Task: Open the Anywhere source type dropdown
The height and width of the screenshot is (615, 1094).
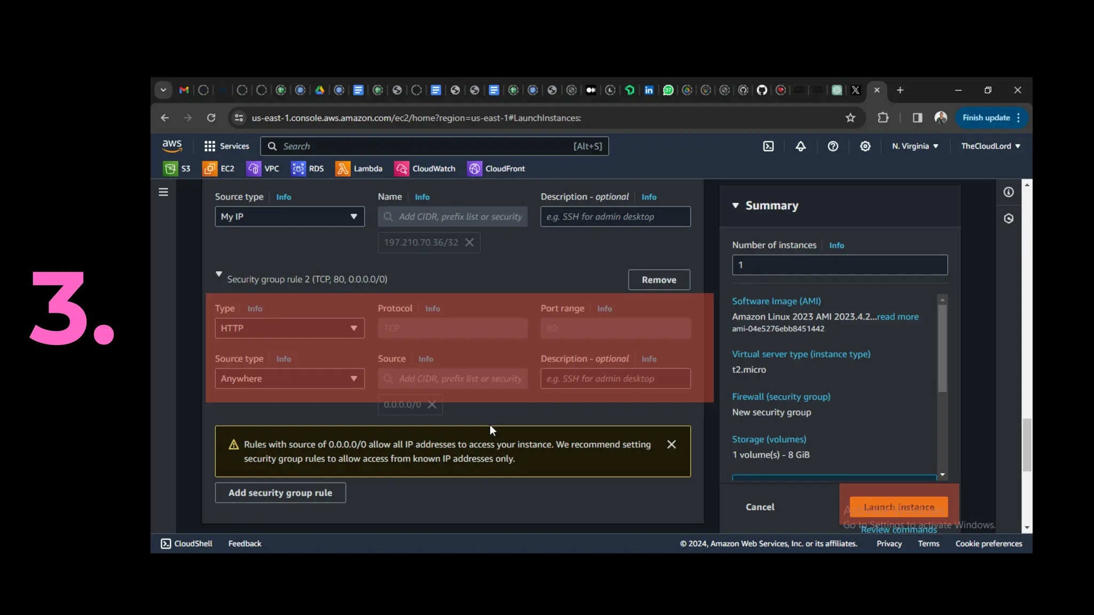Action: coord(290,379)
